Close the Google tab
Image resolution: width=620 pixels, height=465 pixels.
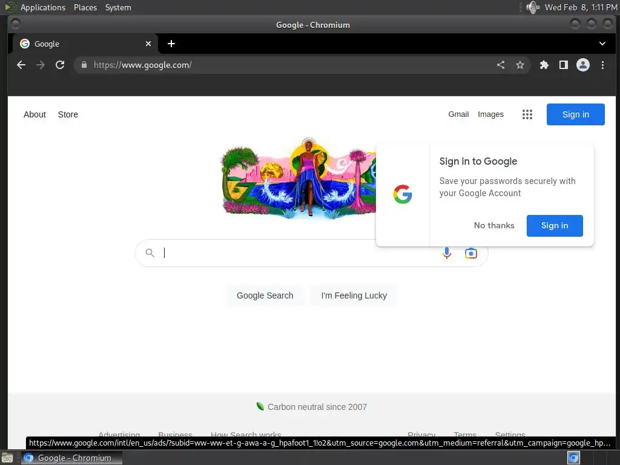[148, 44]
